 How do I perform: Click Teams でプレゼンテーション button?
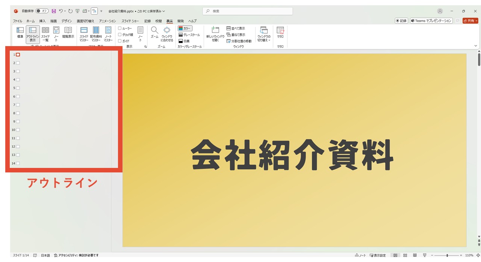[431, 21]
